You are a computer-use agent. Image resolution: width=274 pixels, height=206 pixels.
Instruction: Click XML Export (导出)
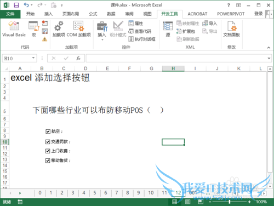tap(210, 31)
